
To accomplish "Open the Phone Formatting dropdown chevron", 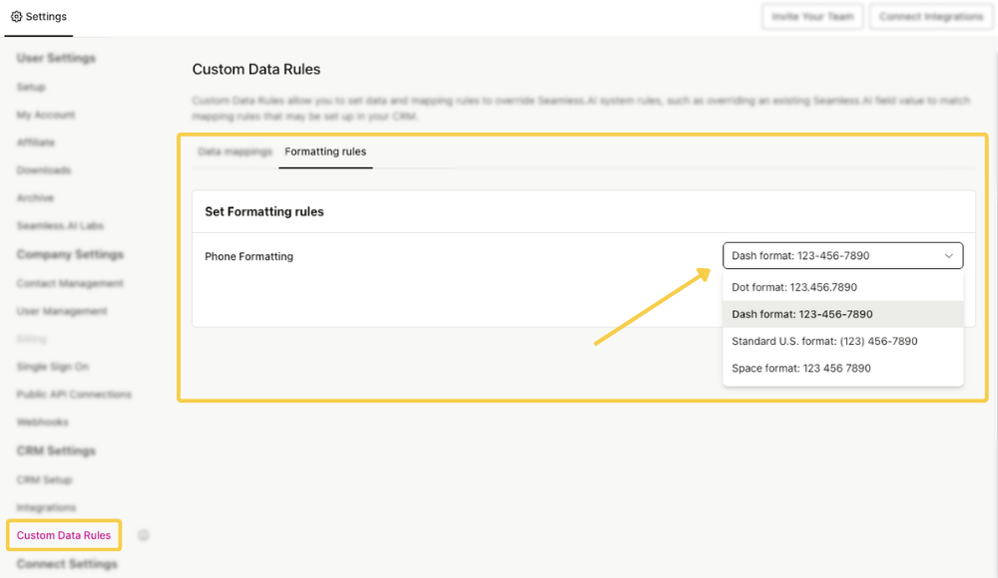I will [948, 256].
